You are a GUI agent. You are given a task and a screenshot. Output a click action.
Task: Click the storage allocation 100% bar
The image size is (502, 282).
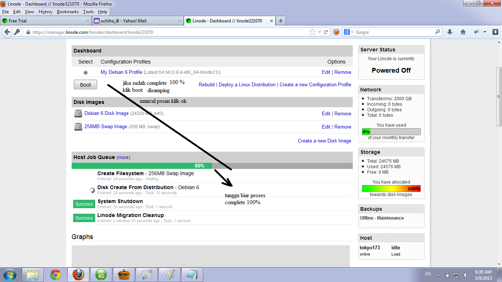point(391,188)
